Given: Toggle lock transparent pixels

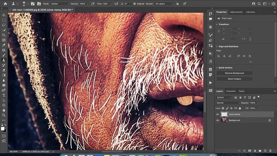Looking at the screenshot, I should tap(223, 108).
